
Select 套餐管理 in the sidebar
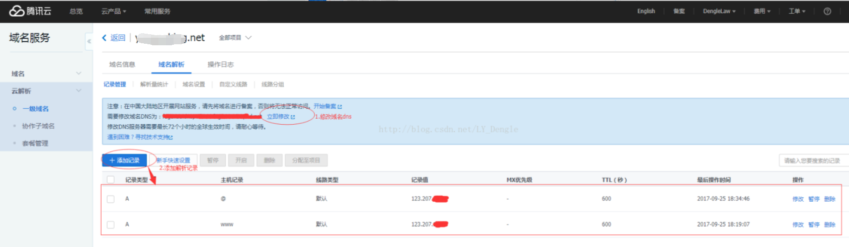[x=35, y=143]
